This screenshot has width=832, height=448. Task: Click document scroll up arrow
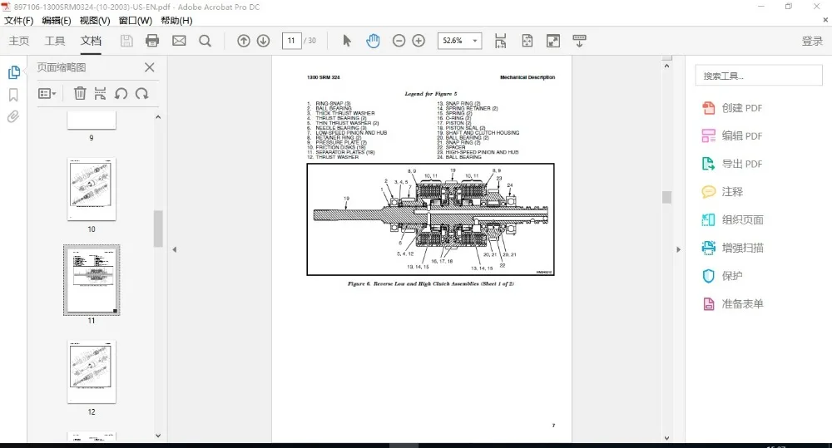click(x=667, y=66)
